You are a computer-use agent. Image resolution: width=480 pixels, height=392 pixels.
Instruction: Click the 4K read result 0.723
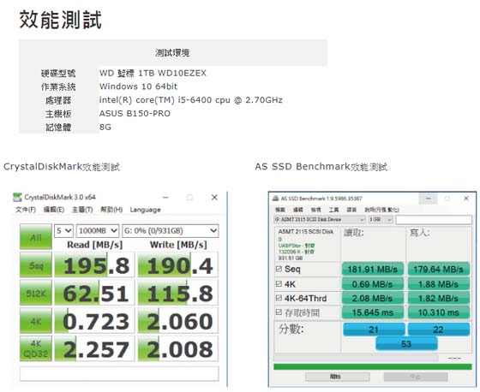(x=94, y=321)
